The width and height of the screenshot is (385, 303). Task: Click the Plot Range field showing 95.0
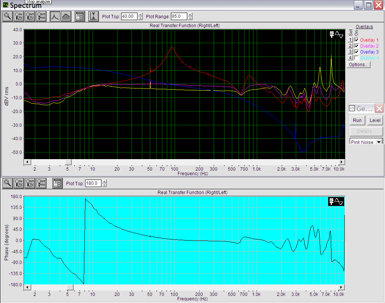pos(179,16)
